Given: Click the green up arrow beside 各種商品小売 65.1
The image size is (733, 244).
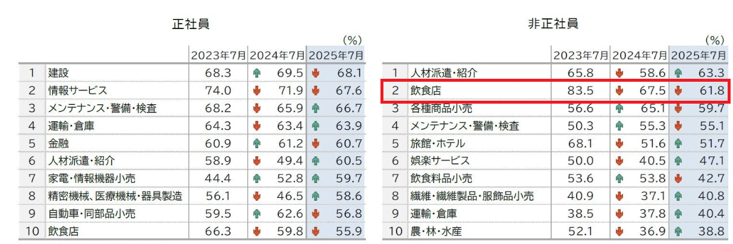Looking at the screenshot, I should click(x=619, y=108).
